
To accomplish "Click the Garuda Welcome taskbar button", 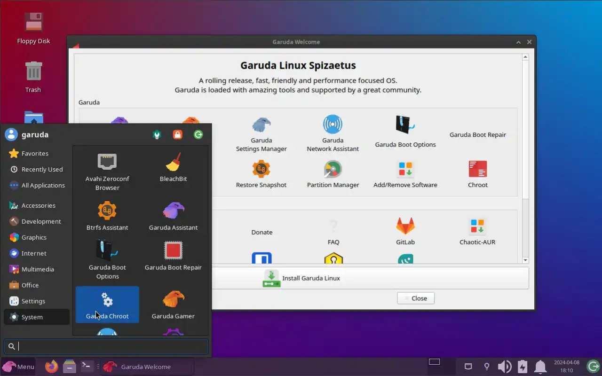I will pyautogui.click(x=147, y=367).
